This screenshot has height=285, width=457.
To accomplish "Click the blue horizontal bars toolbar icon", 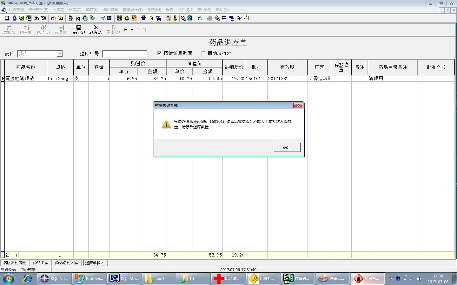I will click(x=224, y=18).
